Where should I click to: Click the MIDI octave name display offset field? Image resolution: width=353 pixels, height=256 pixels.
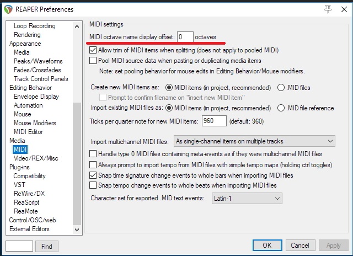(x=185, y=37)
